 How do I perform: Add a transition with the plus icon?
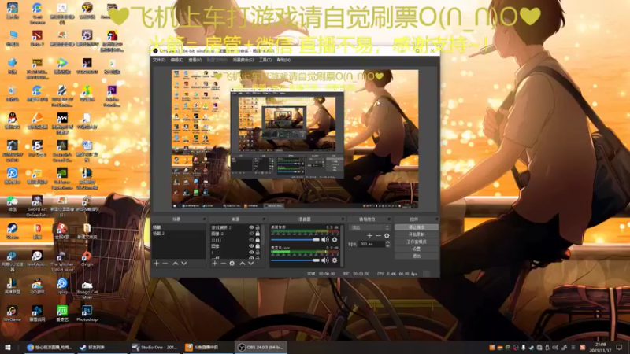point(369,235)
